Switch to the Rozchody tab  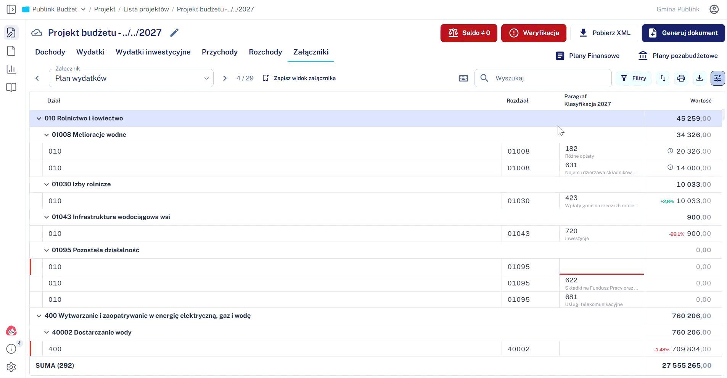(265, 52)
